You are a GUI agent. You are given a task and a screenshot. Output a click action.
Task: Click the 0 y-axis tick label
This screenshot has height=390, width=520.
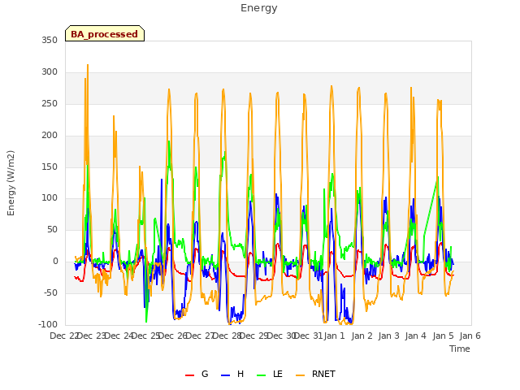(x=55, y=262)
